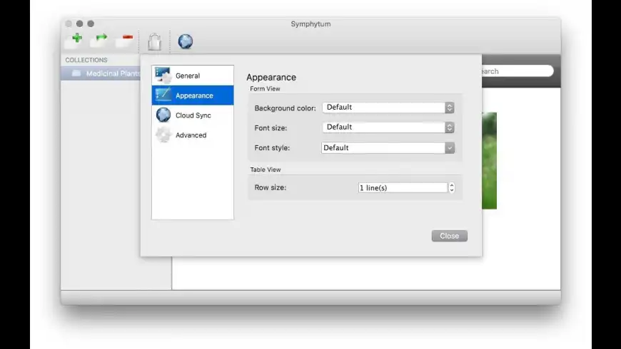Screen dimensions: 621x349
Task: Click the green plus add collection icon
Action: (74, 41)
